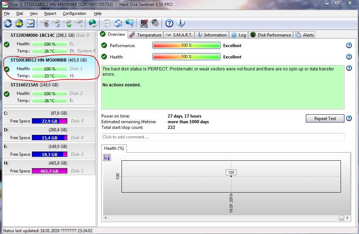Click the H: free space bar 465,7 GB
Viewport: 359px width, 234px height.
point(50,171)
